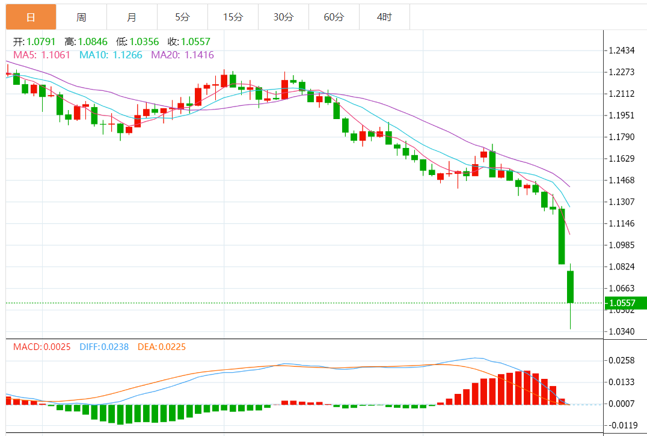
Task: Click the DEA value label
Action: pyautogui.click(x=162, y=347)
